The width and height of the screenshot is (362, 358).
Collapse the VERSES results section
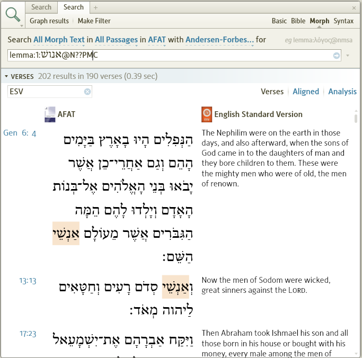(x=6, y=76)
